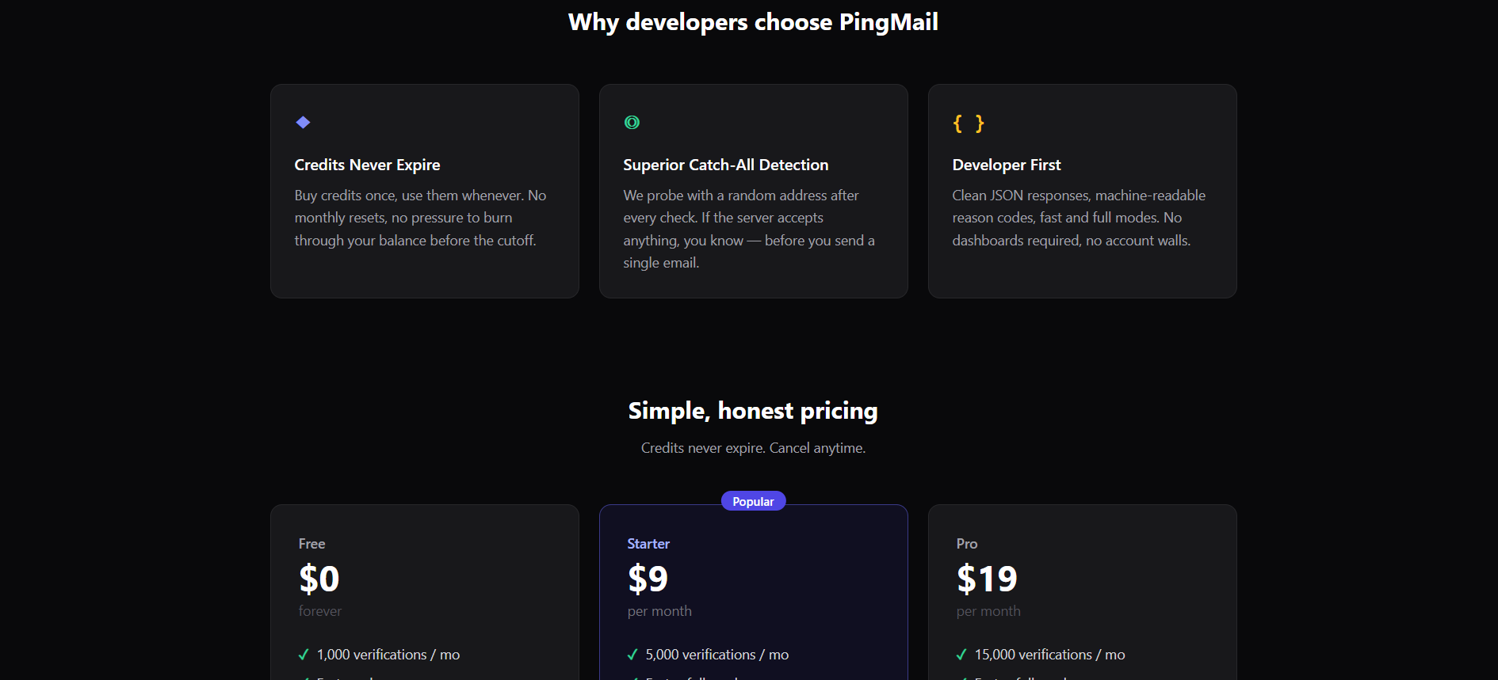Click the forever text under the $0 price
Screen dimensions: 1498x680
click(x=320, y=611)
